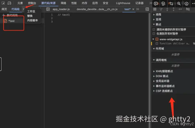Open the 应用 (Application) panel
The width and height of the screenshot is (195, 128).
tap(95, 3)
